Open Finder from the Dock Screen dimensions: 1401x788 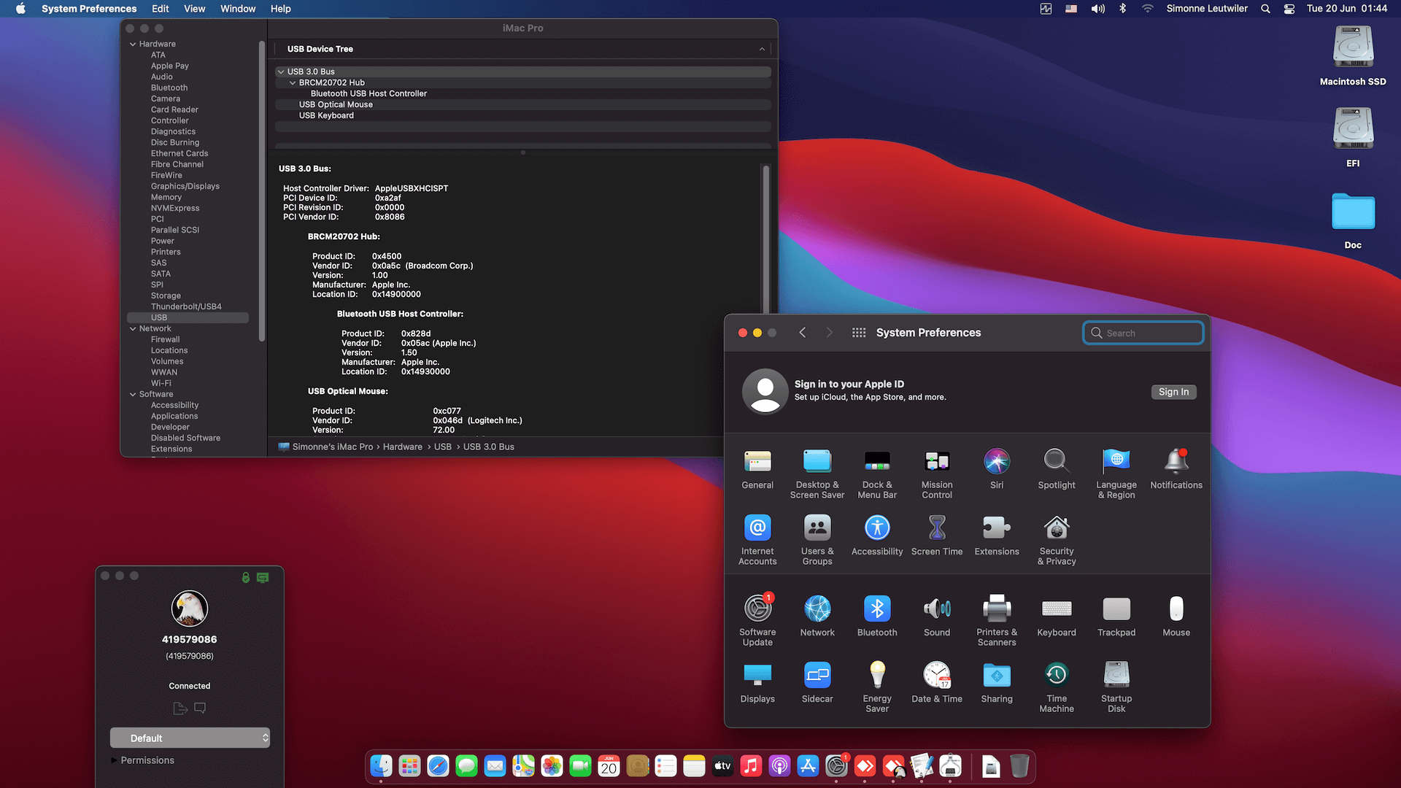click(381, 765)
